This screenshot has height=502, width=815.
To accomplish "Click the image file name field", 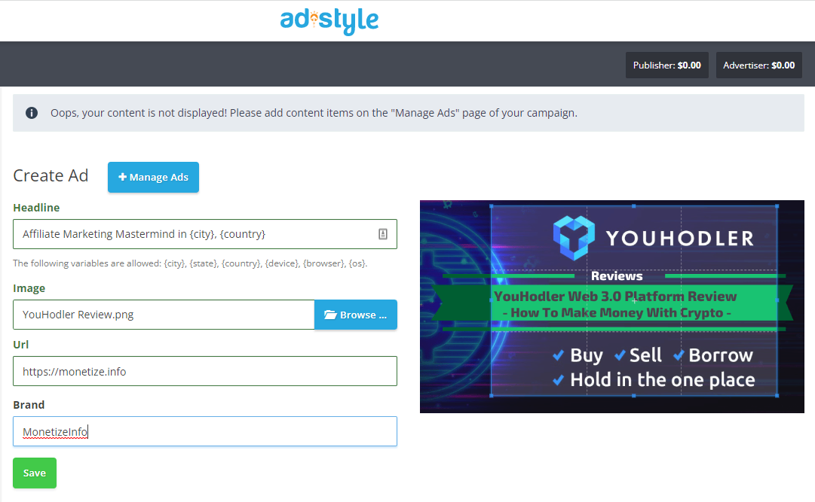I will pos(164,315).
